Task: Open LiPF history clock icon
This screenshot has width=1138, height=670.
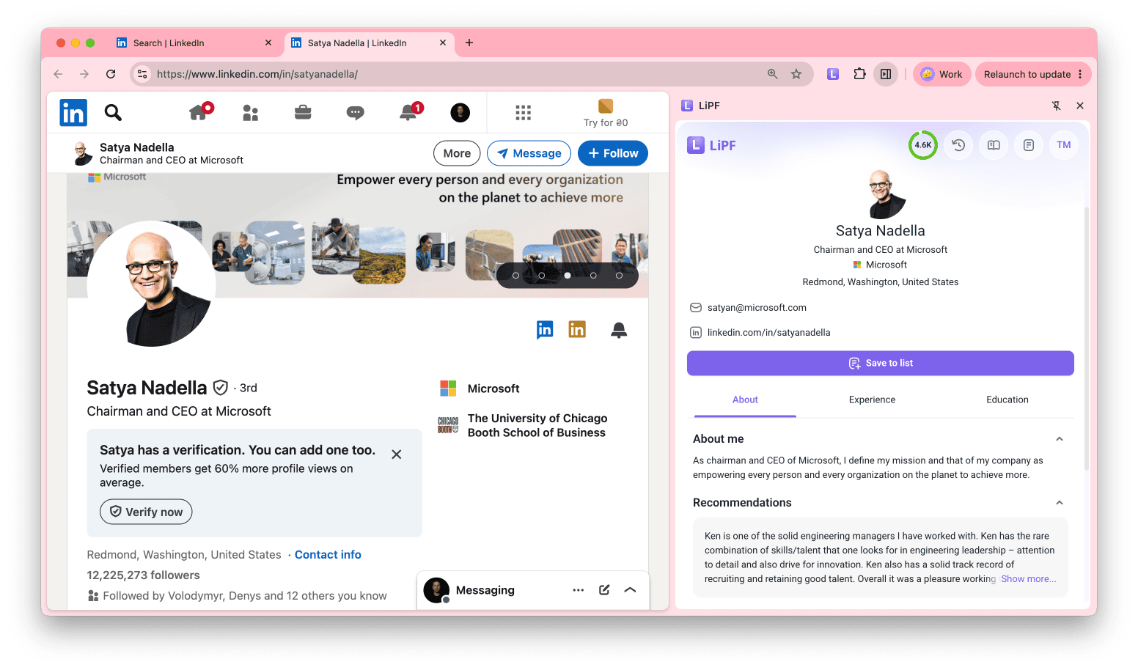Action: tap(958, 145)
